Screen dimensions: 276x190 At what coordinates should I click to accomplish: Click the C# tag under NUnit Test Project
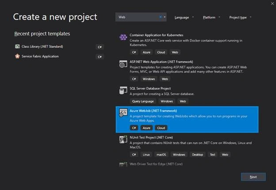[x=134, y=155]
